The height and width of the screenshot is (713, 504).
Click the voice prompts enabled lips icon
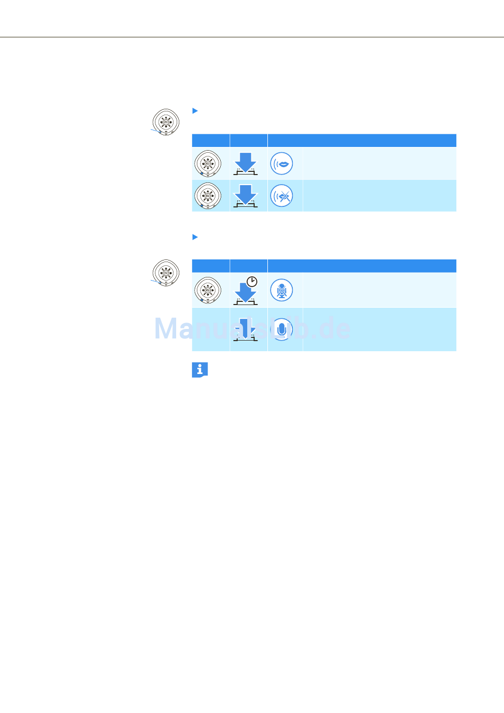point(282,163)
